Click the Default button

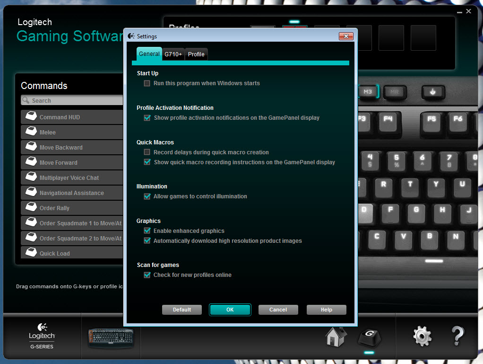(x=182, y=310)
